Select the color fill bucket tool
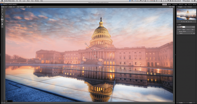 (2, 16)
